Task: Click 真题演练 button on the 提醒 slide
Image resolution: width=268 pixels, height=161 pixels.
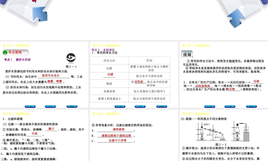Action: pyautogui.click(x=251, y=107)
